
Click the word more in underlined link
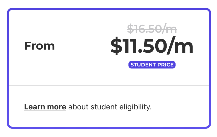click(57, 107)
